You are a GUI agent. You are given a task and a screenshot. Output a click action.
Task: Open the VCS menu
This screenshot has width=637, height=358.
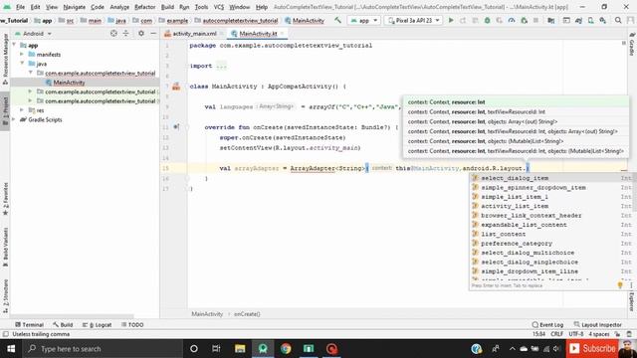[219, 7]
